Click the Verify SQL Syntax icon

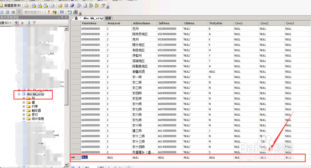(x=54, y=12)
